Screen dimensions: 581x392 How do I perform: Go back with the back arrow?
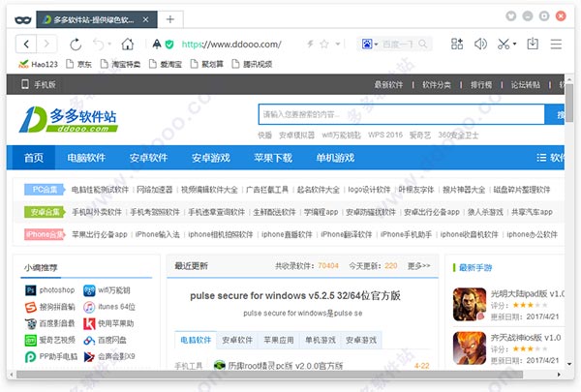(26, 45)
